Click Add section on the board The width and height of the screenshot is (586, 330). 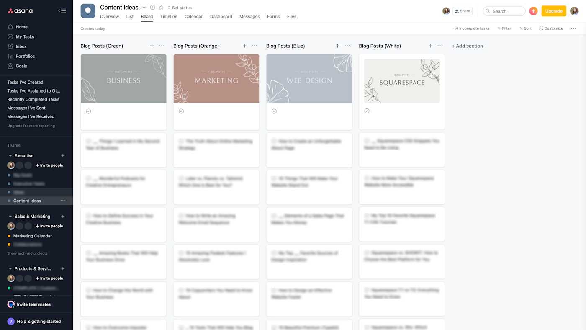pyautogui.click(x=467, y=46)
